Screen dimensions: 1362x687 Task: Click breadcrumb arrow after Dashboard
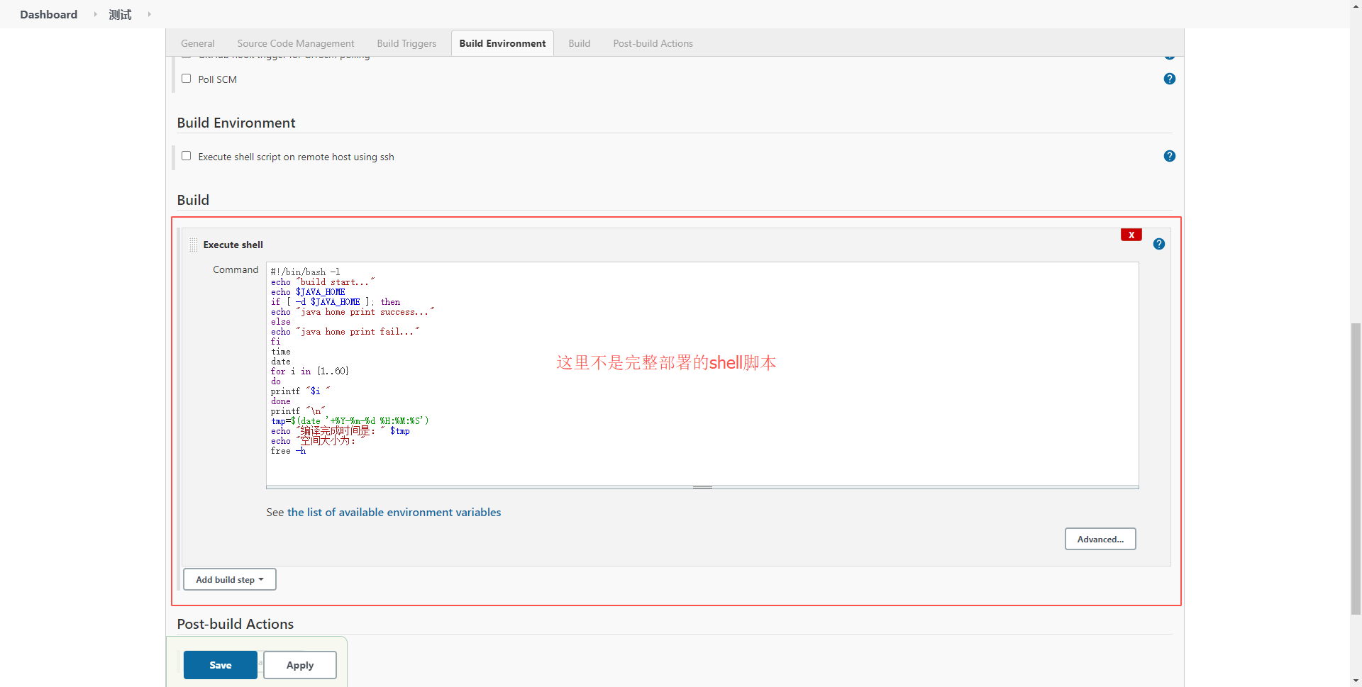95,14
